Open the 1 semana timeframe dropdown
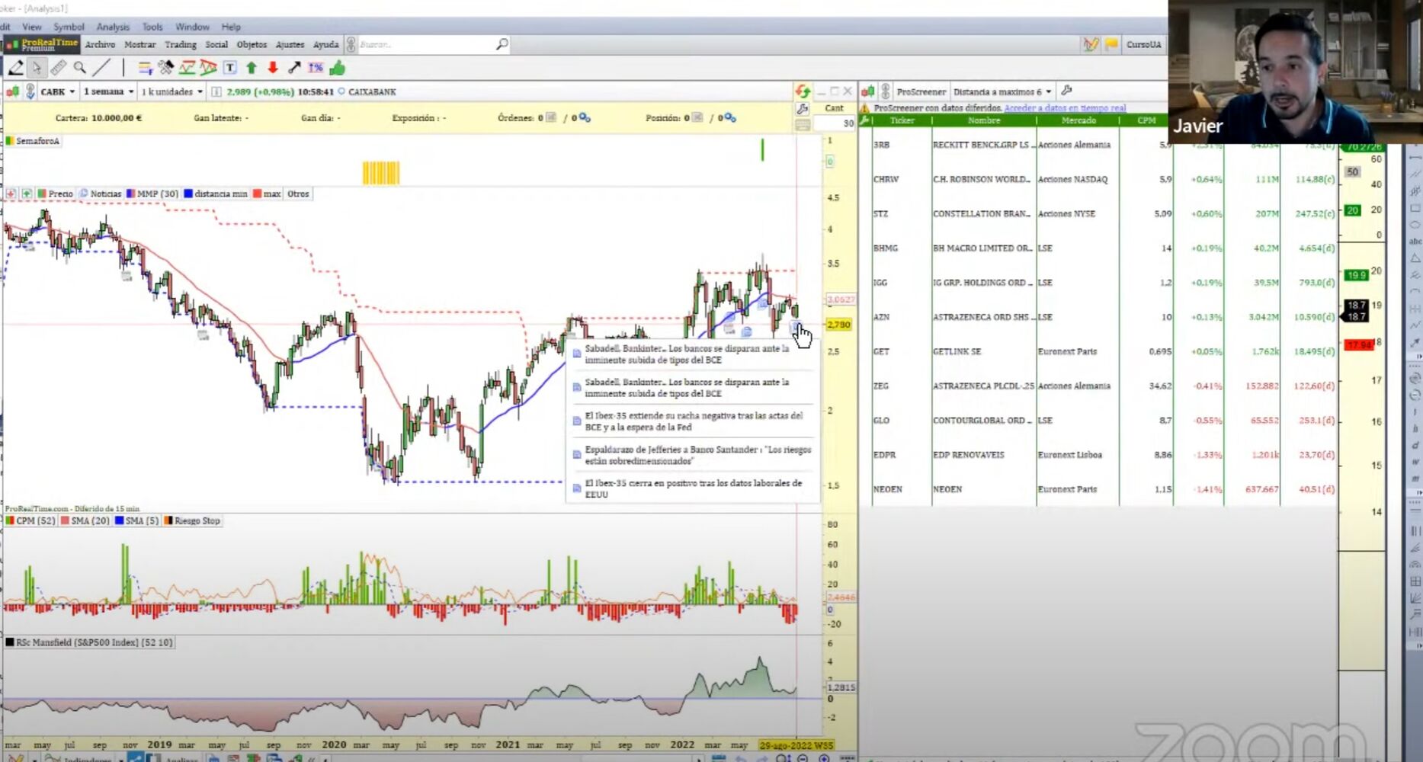Viewport: 1423px width, 762px height. coord(108,91)
